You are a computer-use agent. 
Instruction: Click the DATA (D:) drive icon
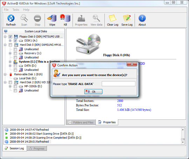[21, 66]
